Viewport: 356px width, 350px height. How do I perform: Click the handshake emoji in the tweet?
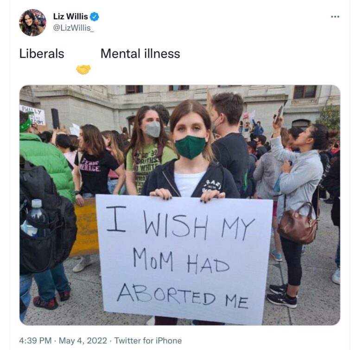point(83,69)
